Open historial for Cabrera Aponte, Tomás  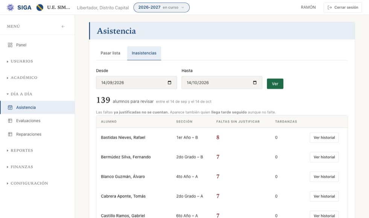click(x=324, y=196)
